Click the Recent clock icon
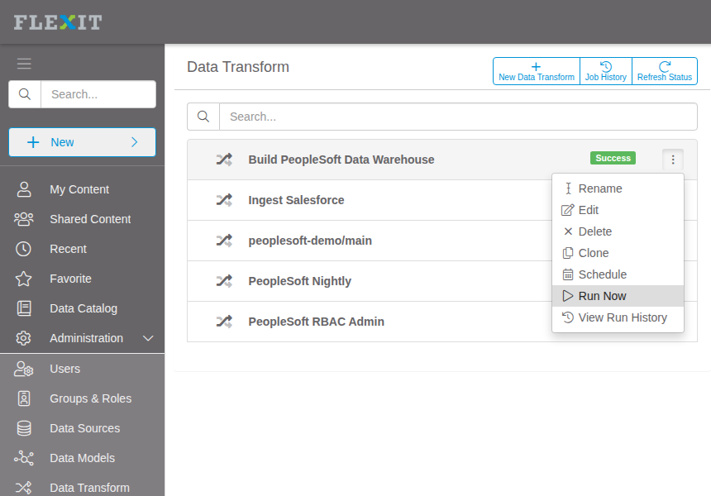 (x=24, y=249)
